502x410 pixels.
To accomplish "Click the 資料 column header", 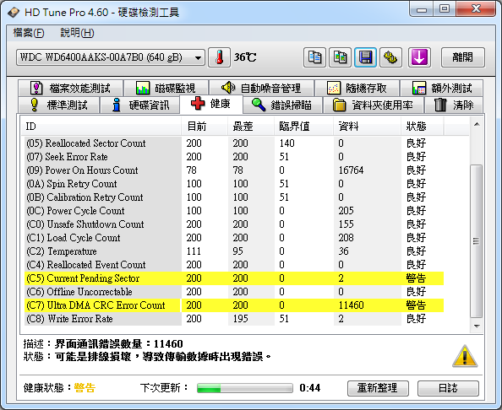I will click(x=367, y=127).
